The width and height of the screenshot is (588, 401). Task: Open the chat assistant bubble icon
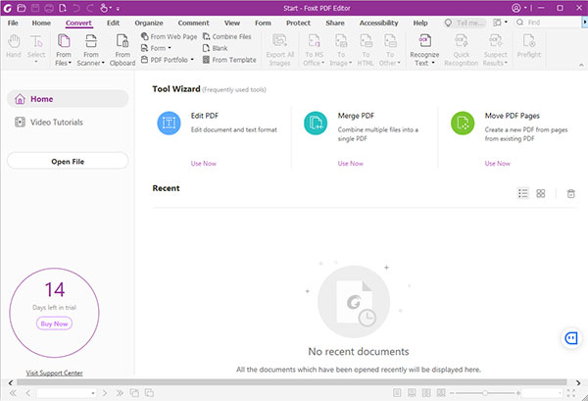pos(571,338)
